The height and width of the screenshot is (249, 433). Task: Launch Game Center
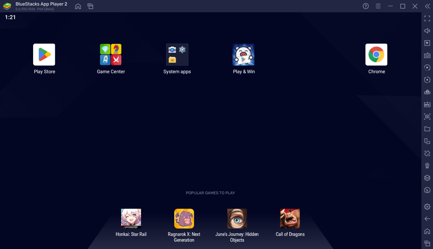point(111,55)
